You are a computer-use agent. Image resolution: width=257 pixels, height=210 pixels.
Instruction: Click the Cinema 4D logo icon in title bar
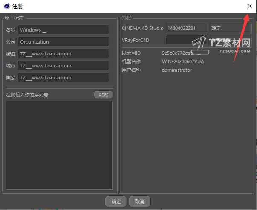(x=7, y=6)
